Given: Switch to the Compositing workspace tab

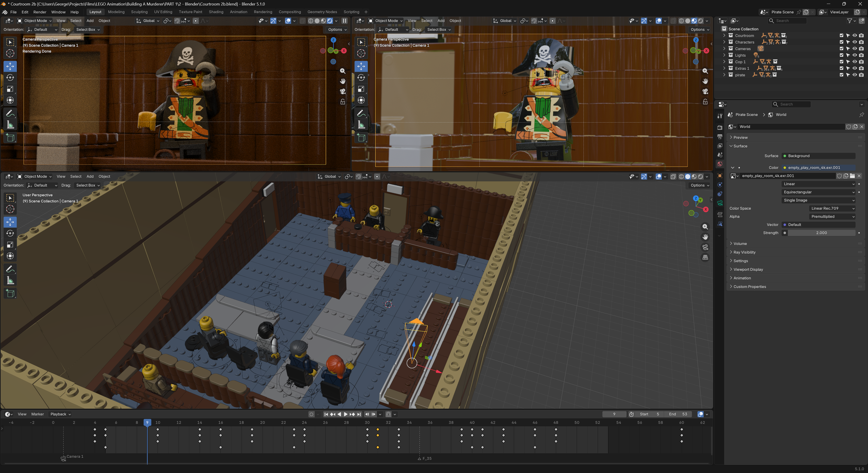Looking at the screenshot, I should click(x=290, y=12).
